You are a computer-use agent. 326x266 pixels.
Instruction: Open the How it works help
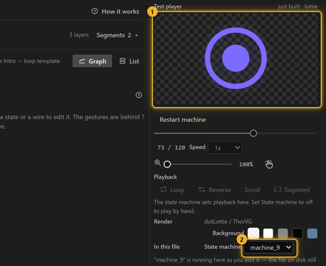[x=115, y=12]
